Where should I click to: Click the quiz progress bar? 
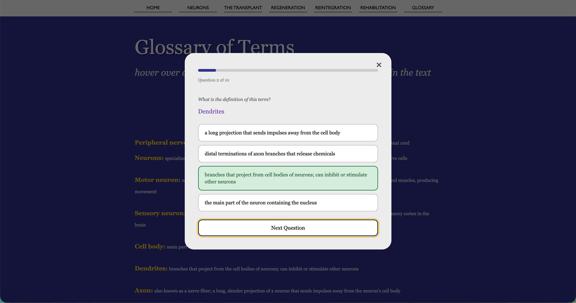click(288, 70)
